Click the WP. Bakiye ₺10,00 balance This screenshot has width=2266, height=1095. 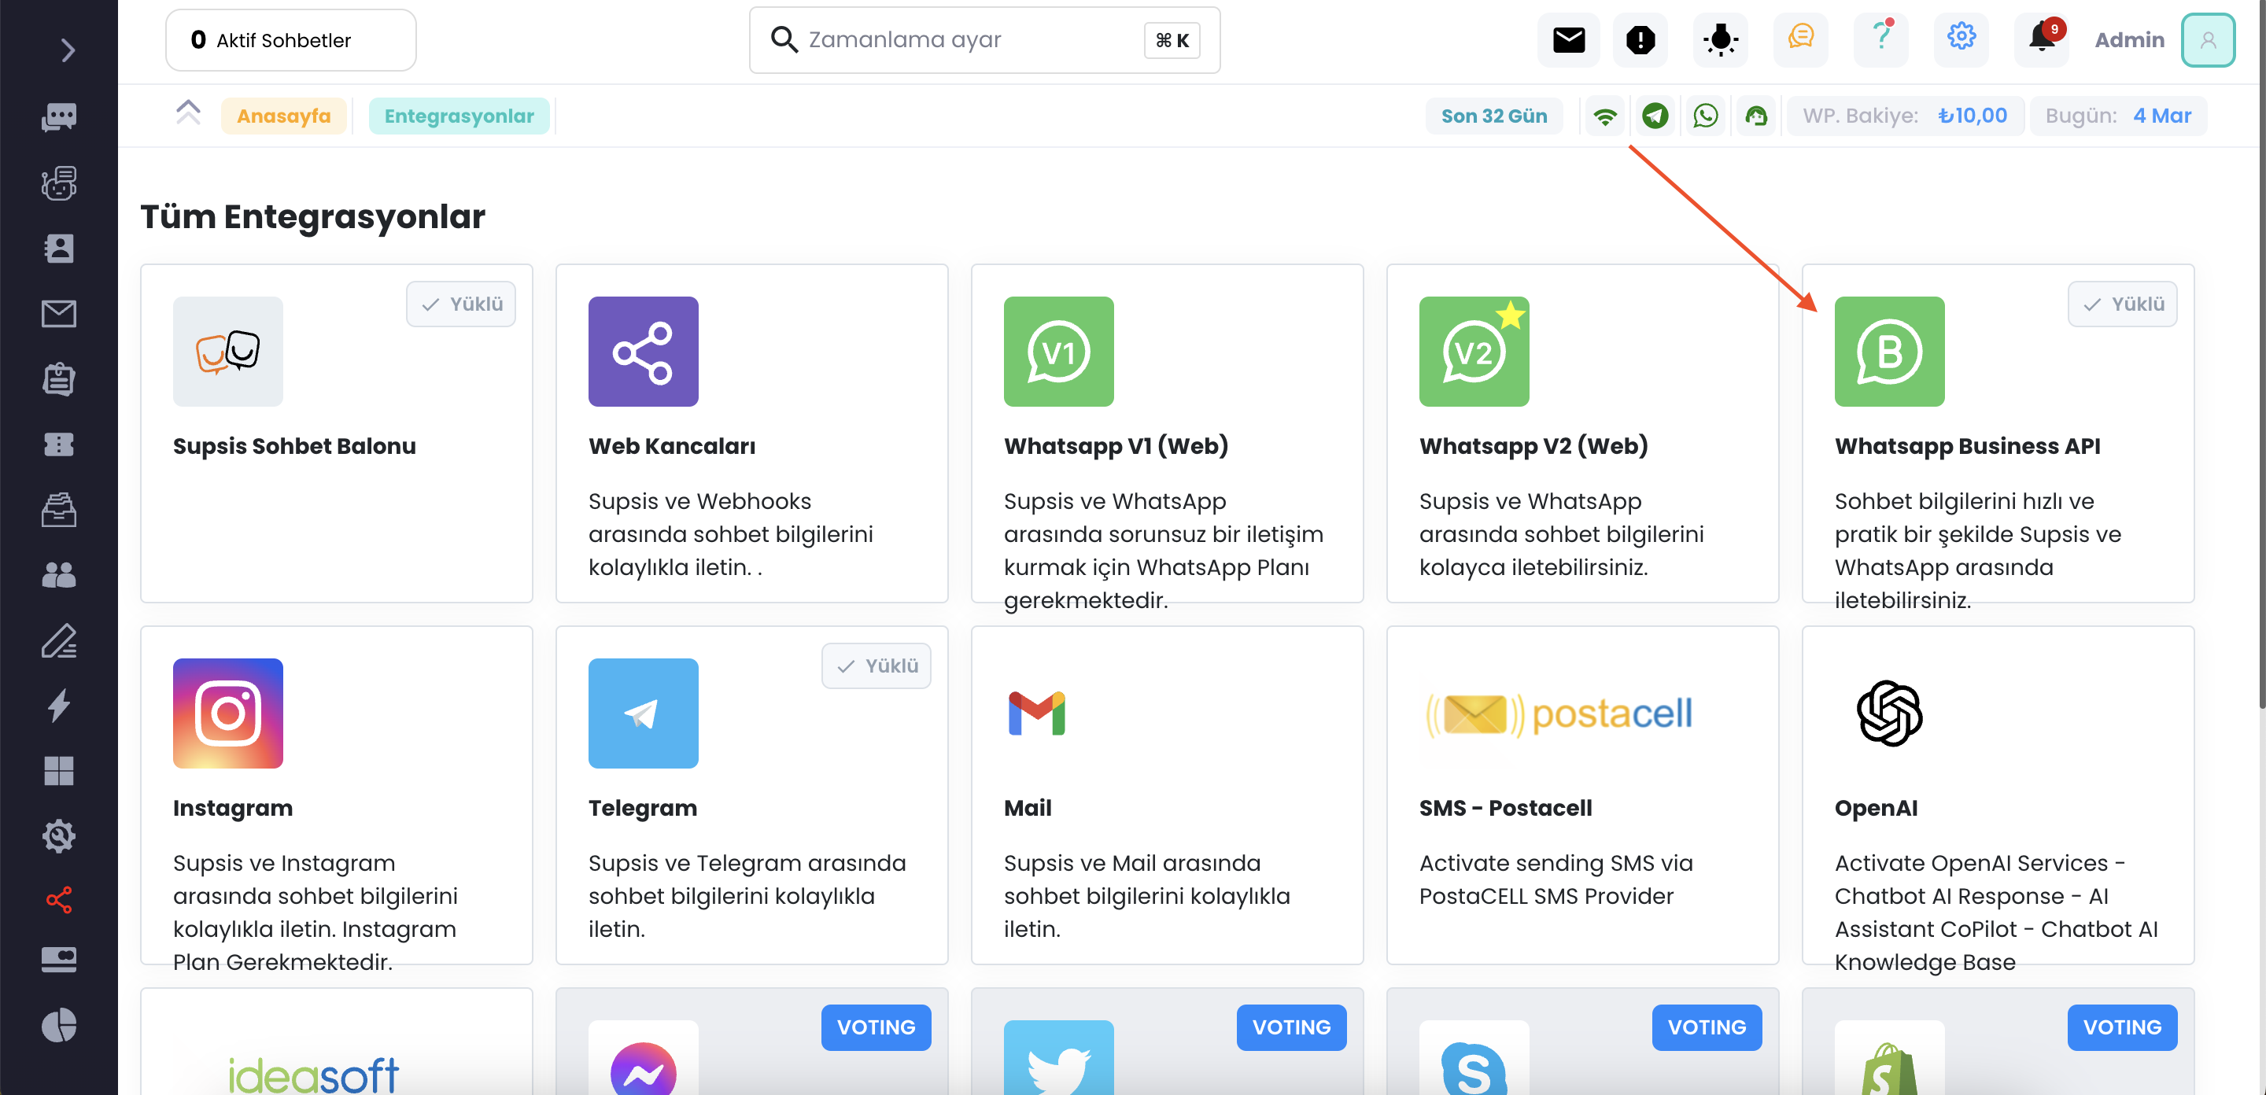coord(1904,116)
